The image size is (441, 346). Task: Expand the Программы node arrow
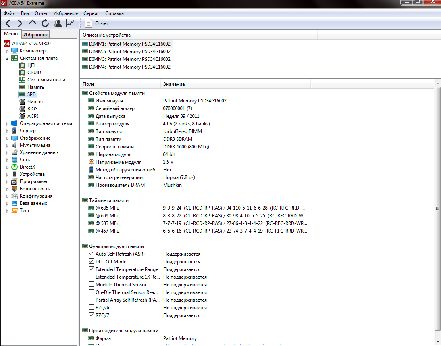pyautogui.click(x=7, y=182)
